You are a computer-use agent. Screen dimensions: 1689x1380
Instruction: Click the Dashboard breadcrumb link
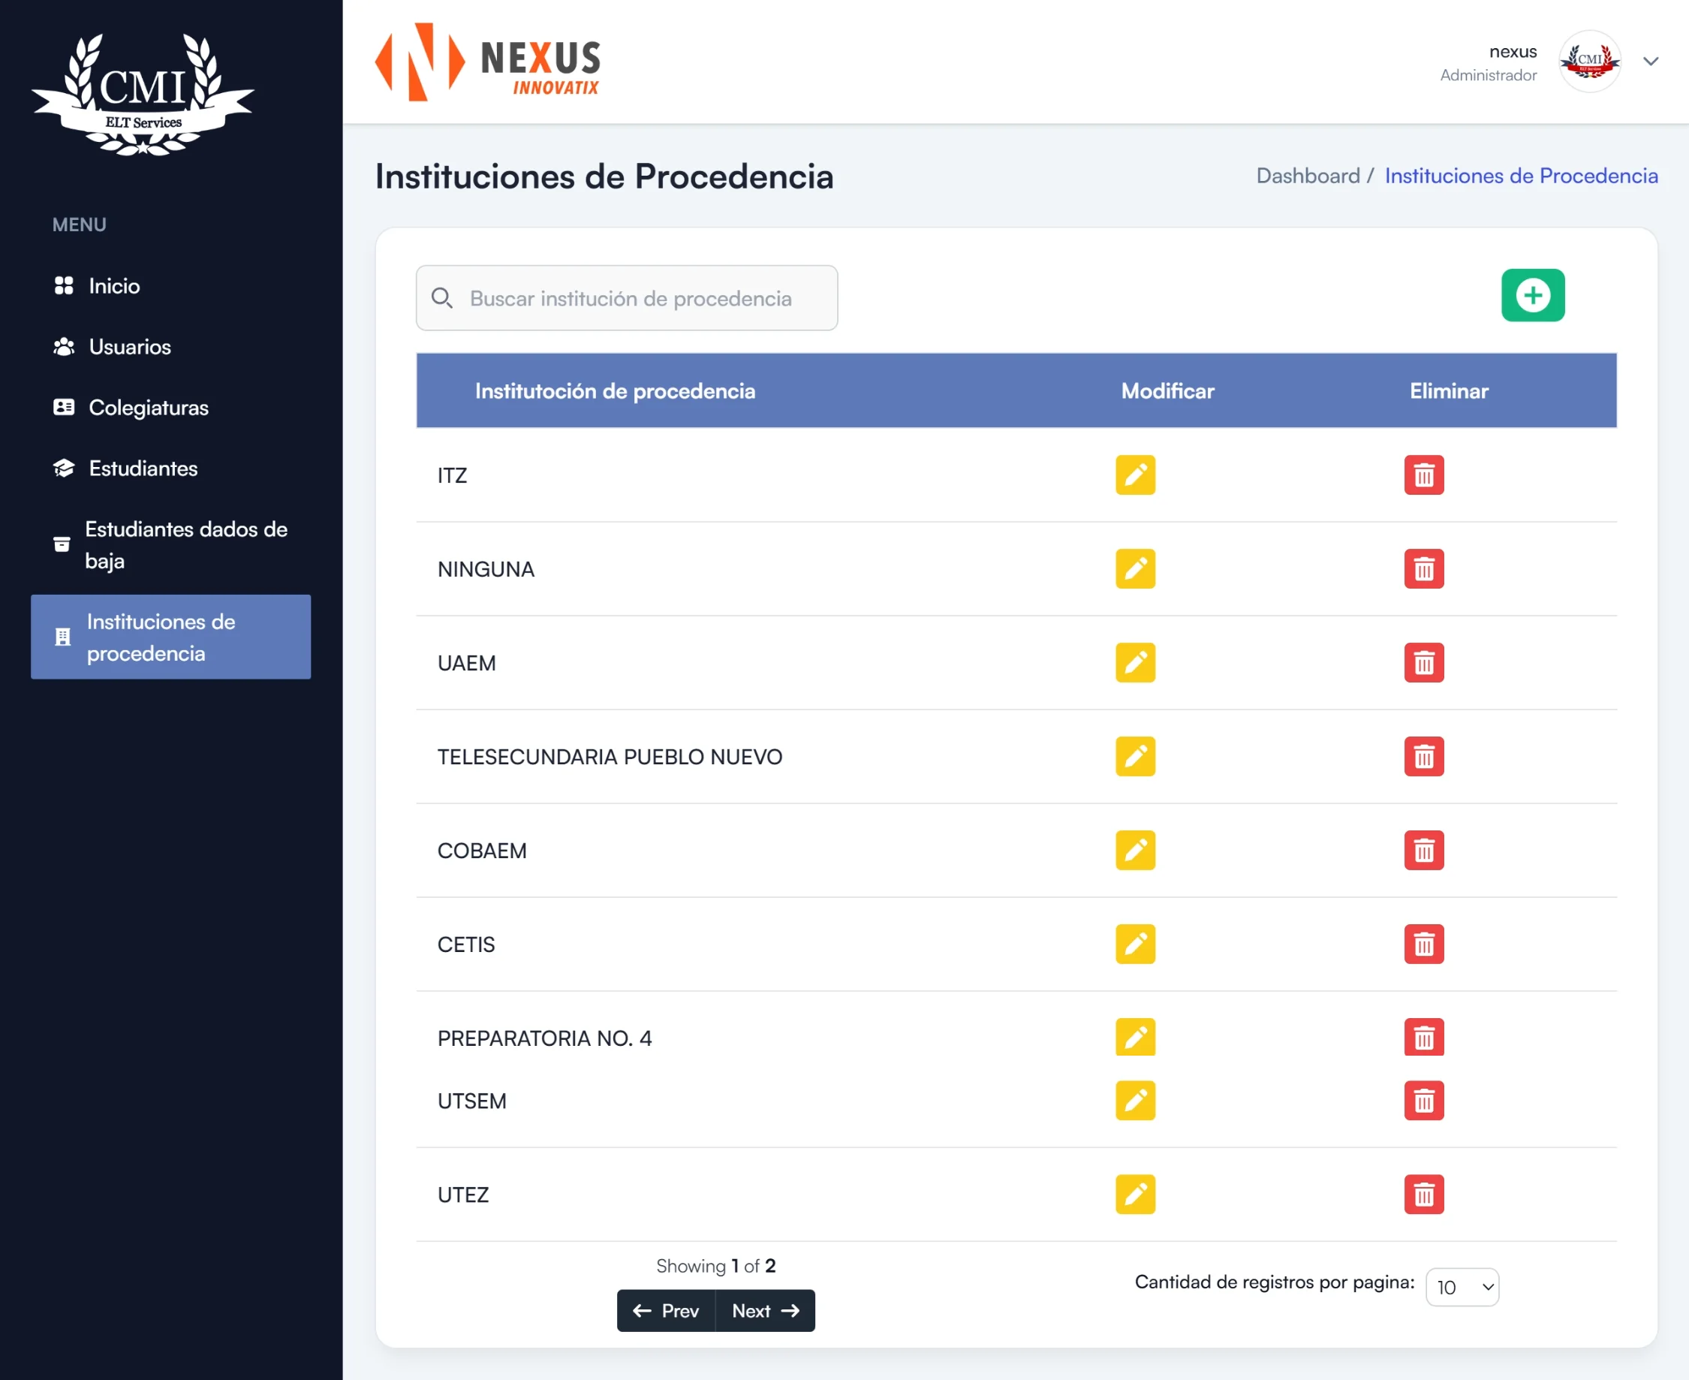click(x=1308, y=176)
